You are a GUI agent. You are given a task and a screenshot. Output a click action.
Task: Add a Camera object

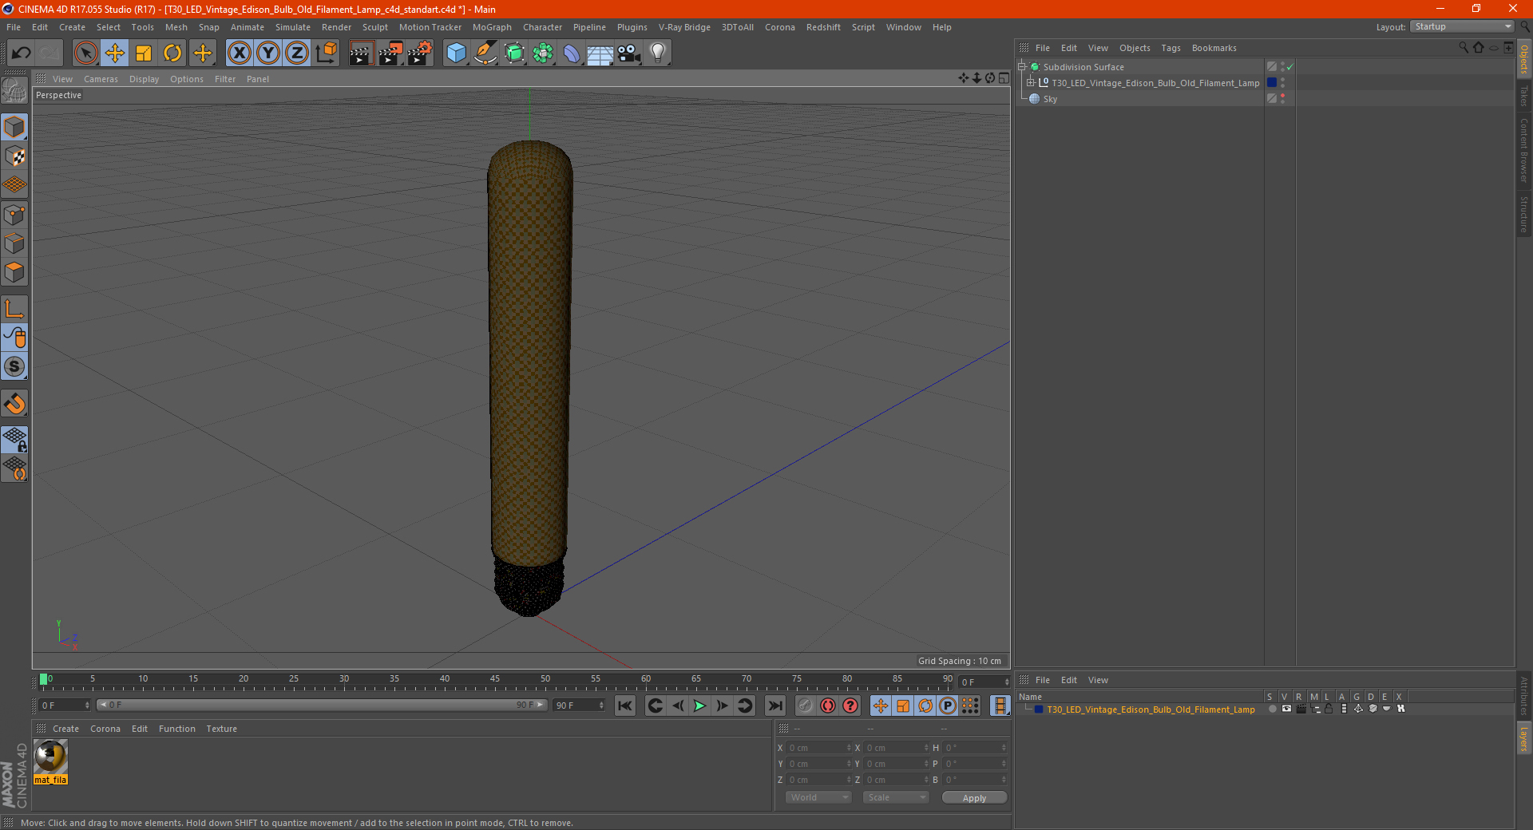[629, 53]
